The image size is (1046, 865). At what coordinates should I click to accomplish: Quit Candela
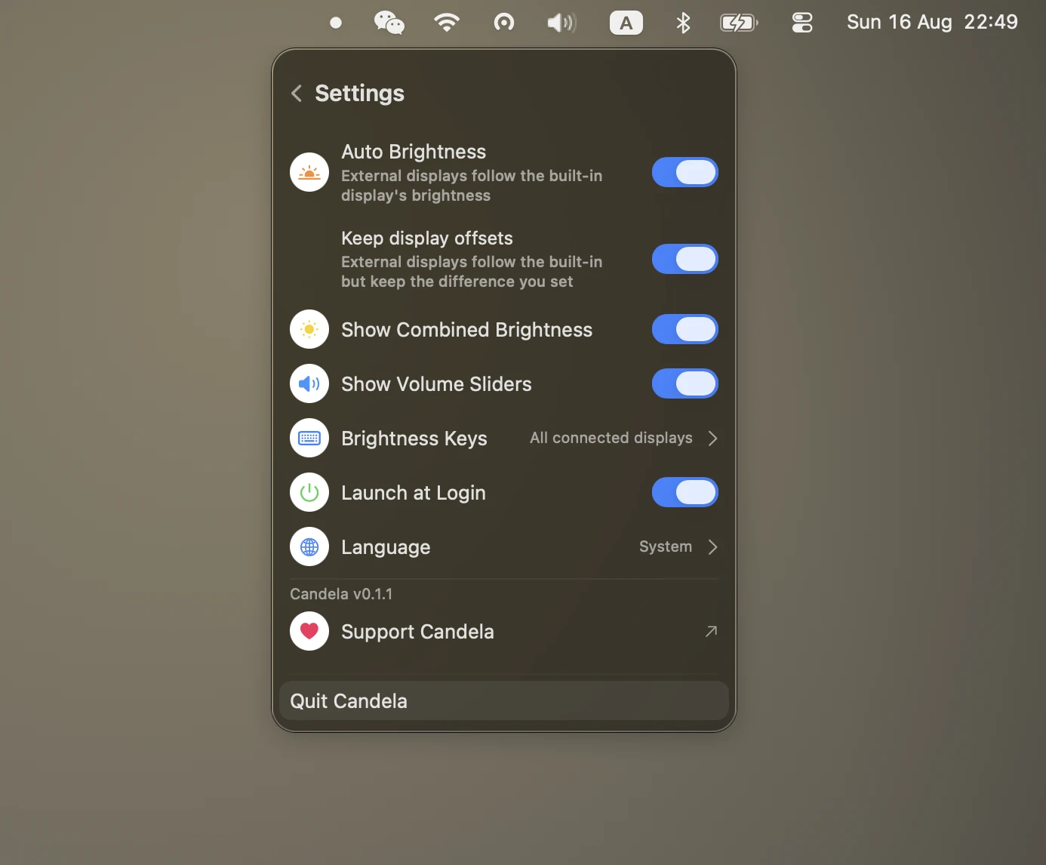pyautogui.click(x=504, y=700)
